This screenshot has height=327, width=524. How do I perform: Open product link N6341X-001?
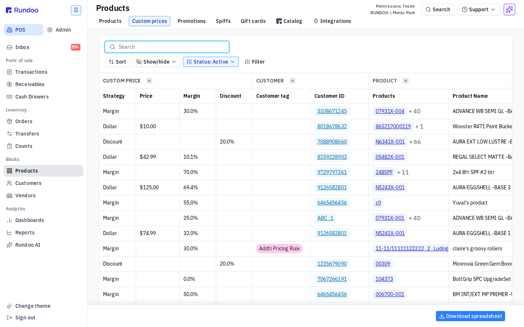pyautogui.click(x=390, y=142)
